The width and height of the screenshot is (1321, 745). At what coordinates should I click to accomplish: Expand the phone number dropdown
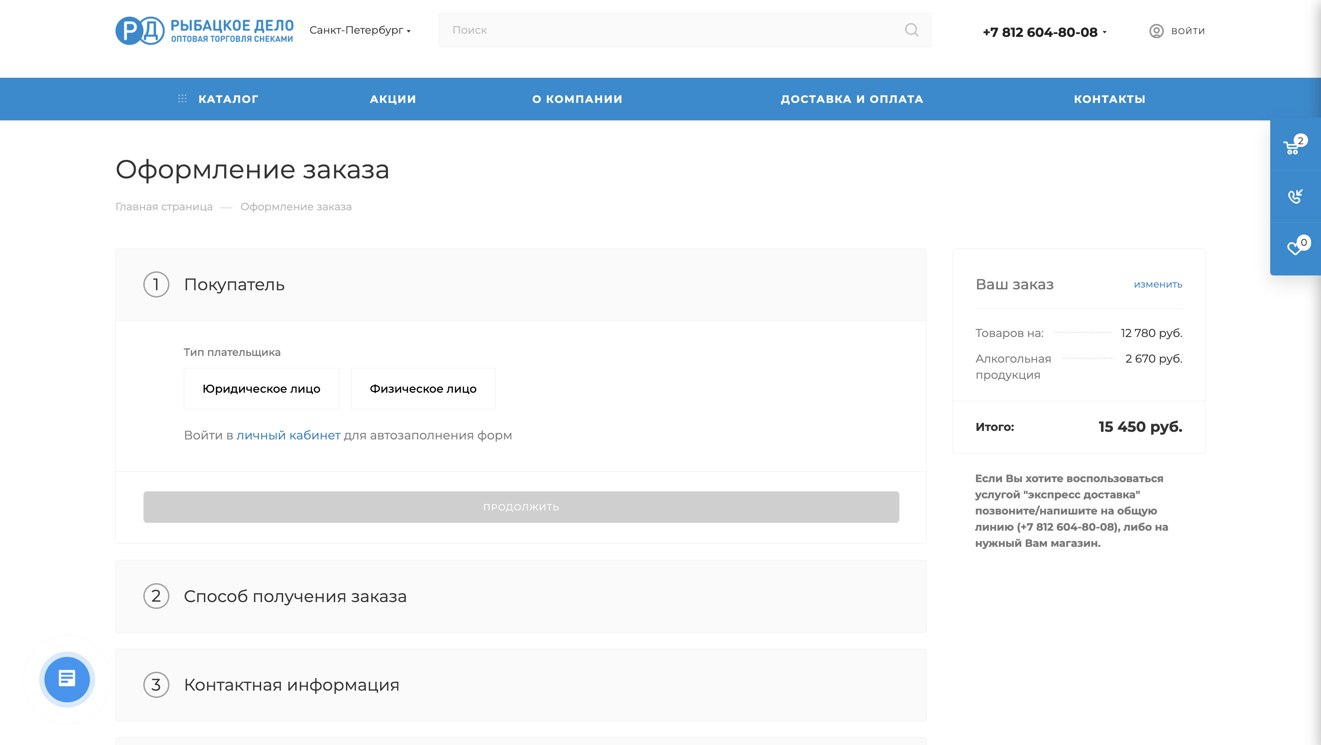coord(1106,32)
